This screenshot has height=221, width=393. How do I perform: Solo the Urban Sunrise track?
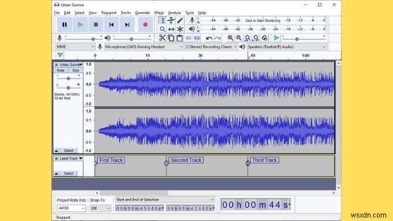(x=76, y=70)
